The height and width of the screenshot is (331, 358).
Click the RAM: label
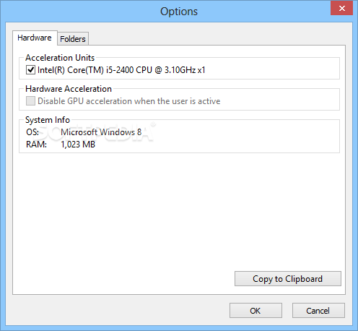coord(36,145)
